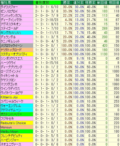Select the ローズインメイ sire name
This screenshot has width=120, height=146.
[11, 71]
